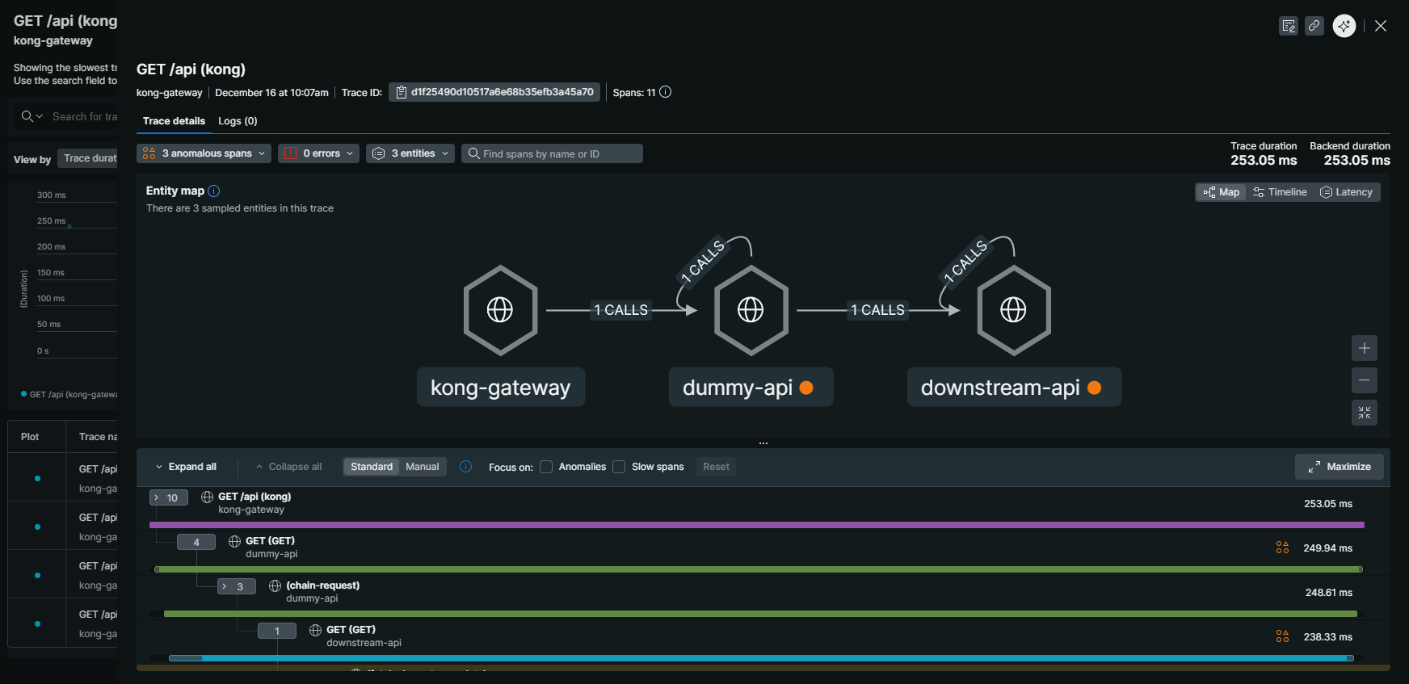
Task: Copy the trace permalink using the link icon
Action: [x=1314, y=26]
